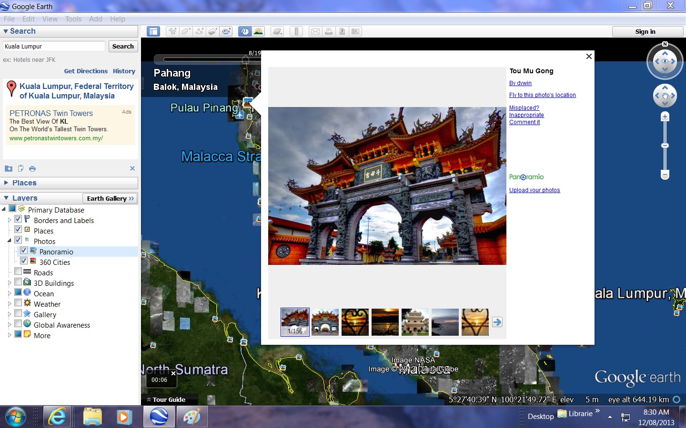Click the sunlight across landscape icon

click(x=258, y=31)
